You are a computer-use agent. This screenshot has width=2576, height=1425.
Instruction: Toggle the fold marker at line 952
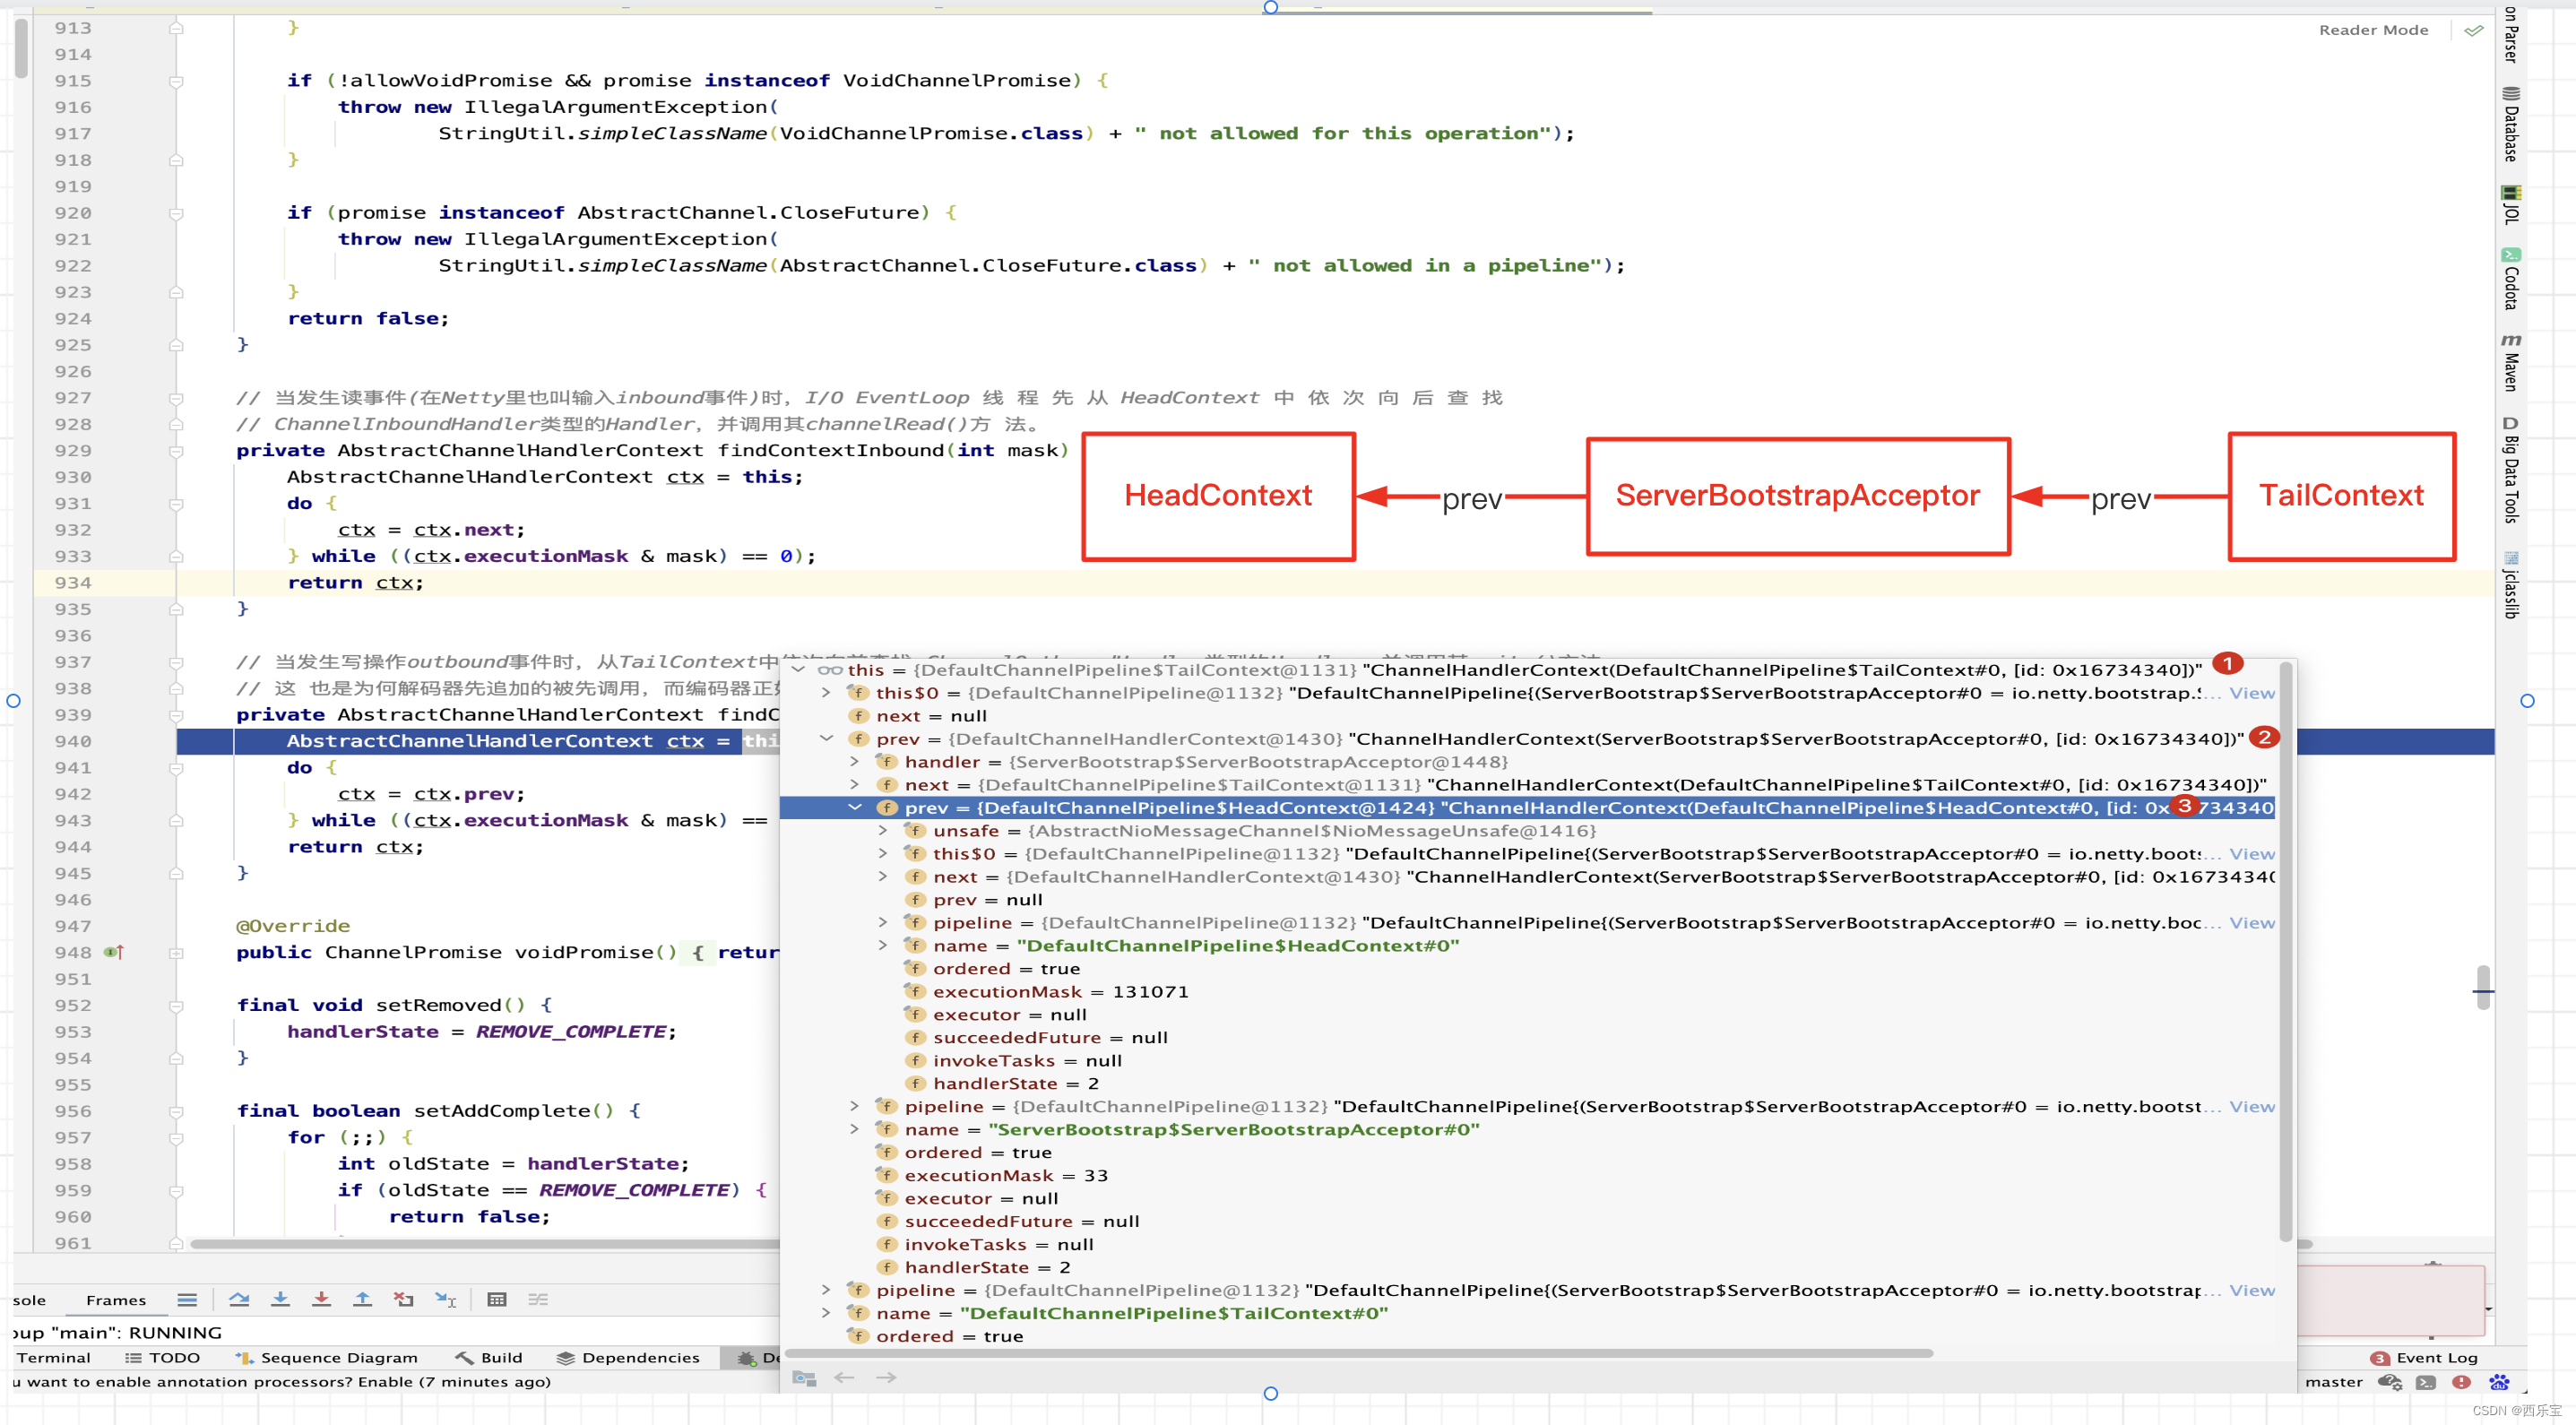coord(176,1006)
